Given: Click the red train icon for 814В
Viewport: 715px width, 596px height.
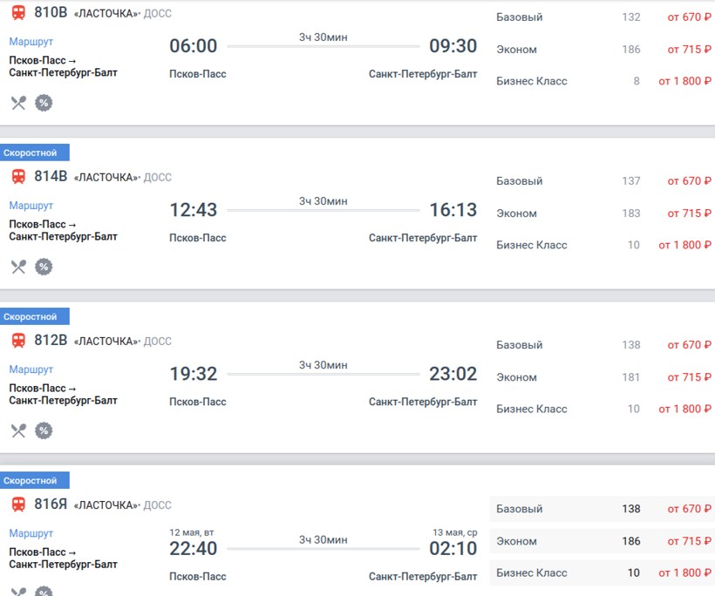Looking at the screenshot, I should [x=18, y=176].
